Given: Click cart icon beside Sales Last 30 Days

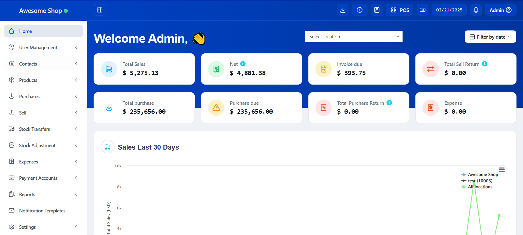Looking at the screenshot, I should tap(108, 147).
